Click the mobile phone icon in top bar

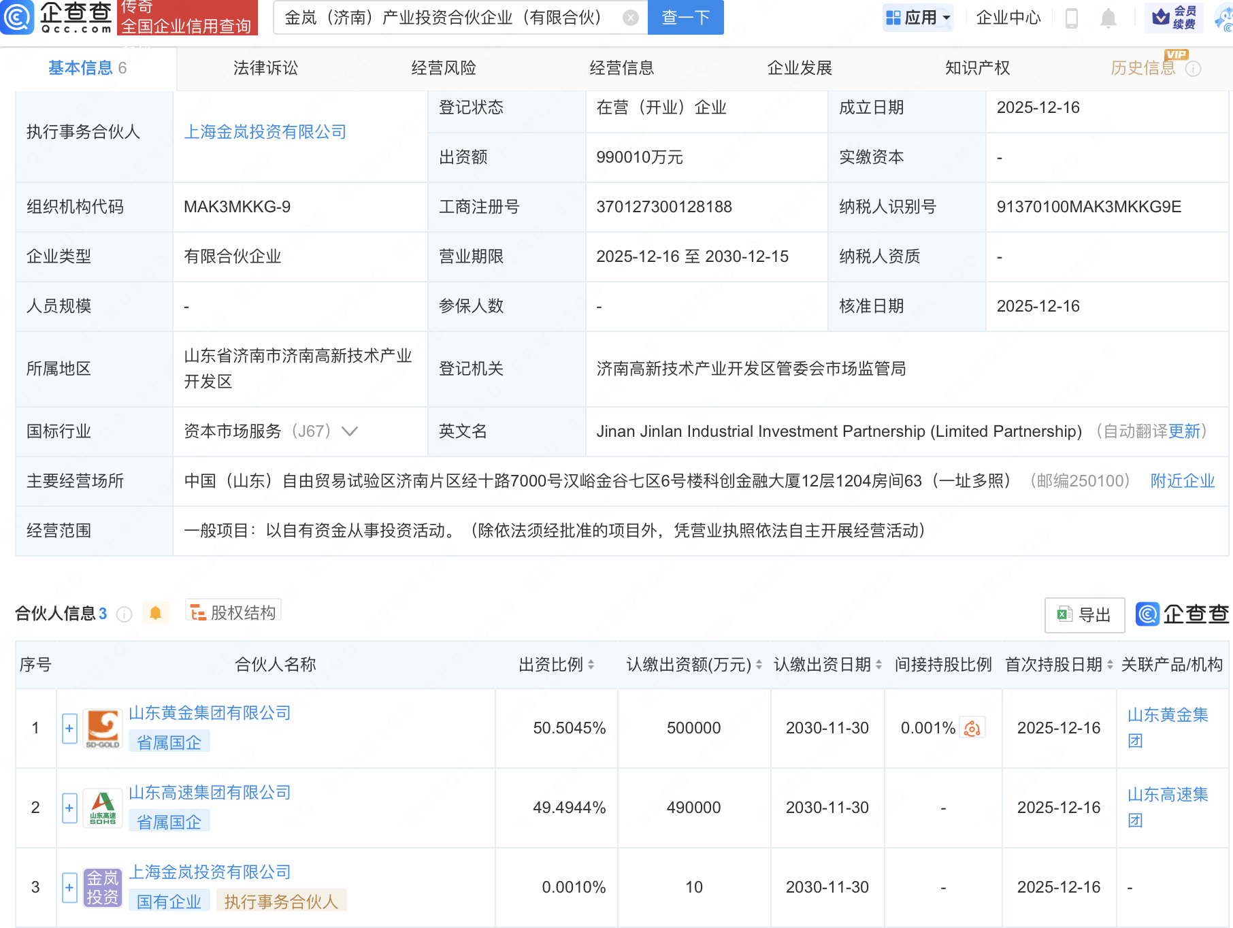[1072, 18]
